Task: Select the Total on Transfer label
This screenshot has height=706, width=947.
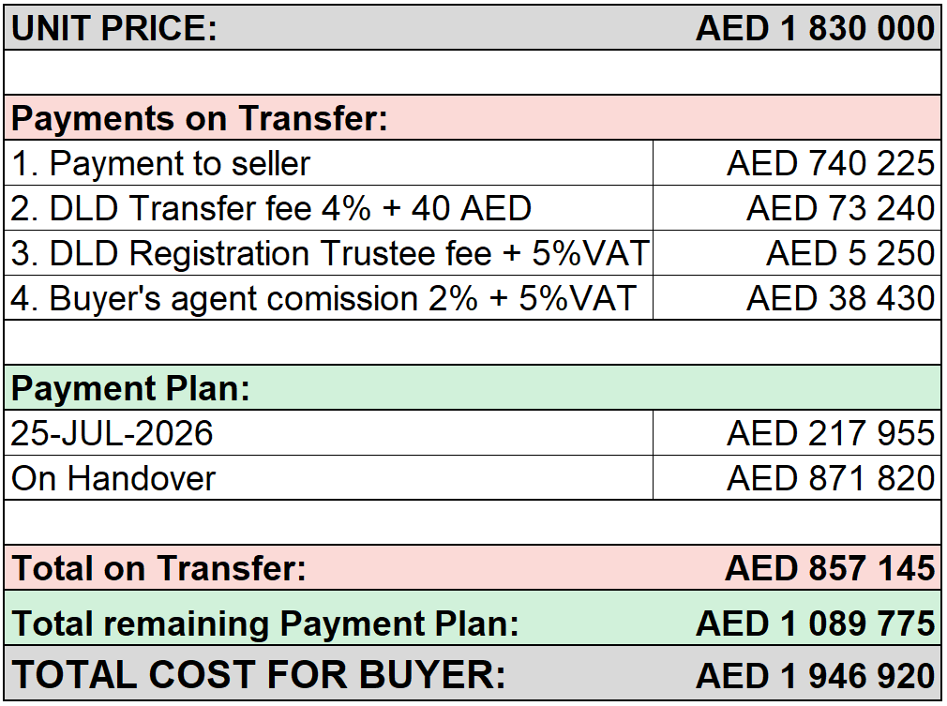Action: click(x=158, y=568)
